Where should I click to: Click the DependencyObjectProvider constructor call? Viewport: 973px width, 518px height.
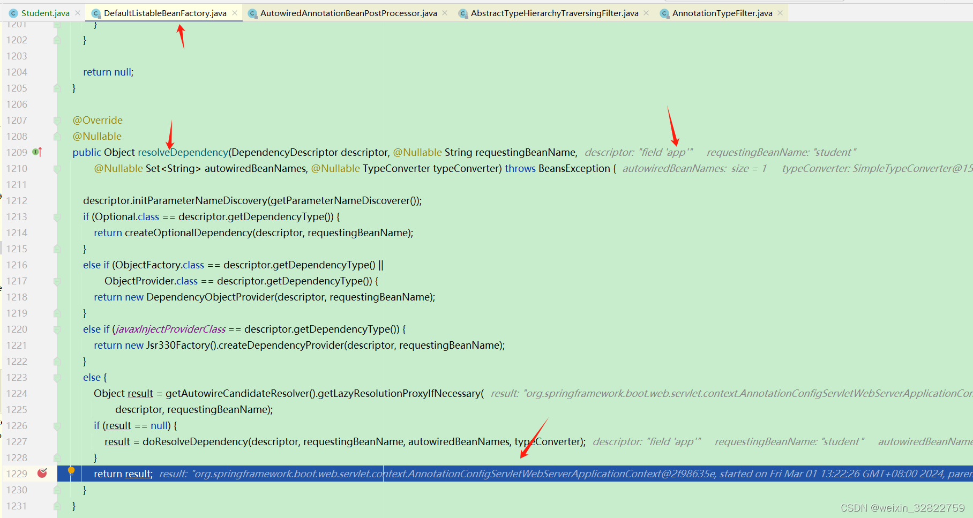coord(210,297)
